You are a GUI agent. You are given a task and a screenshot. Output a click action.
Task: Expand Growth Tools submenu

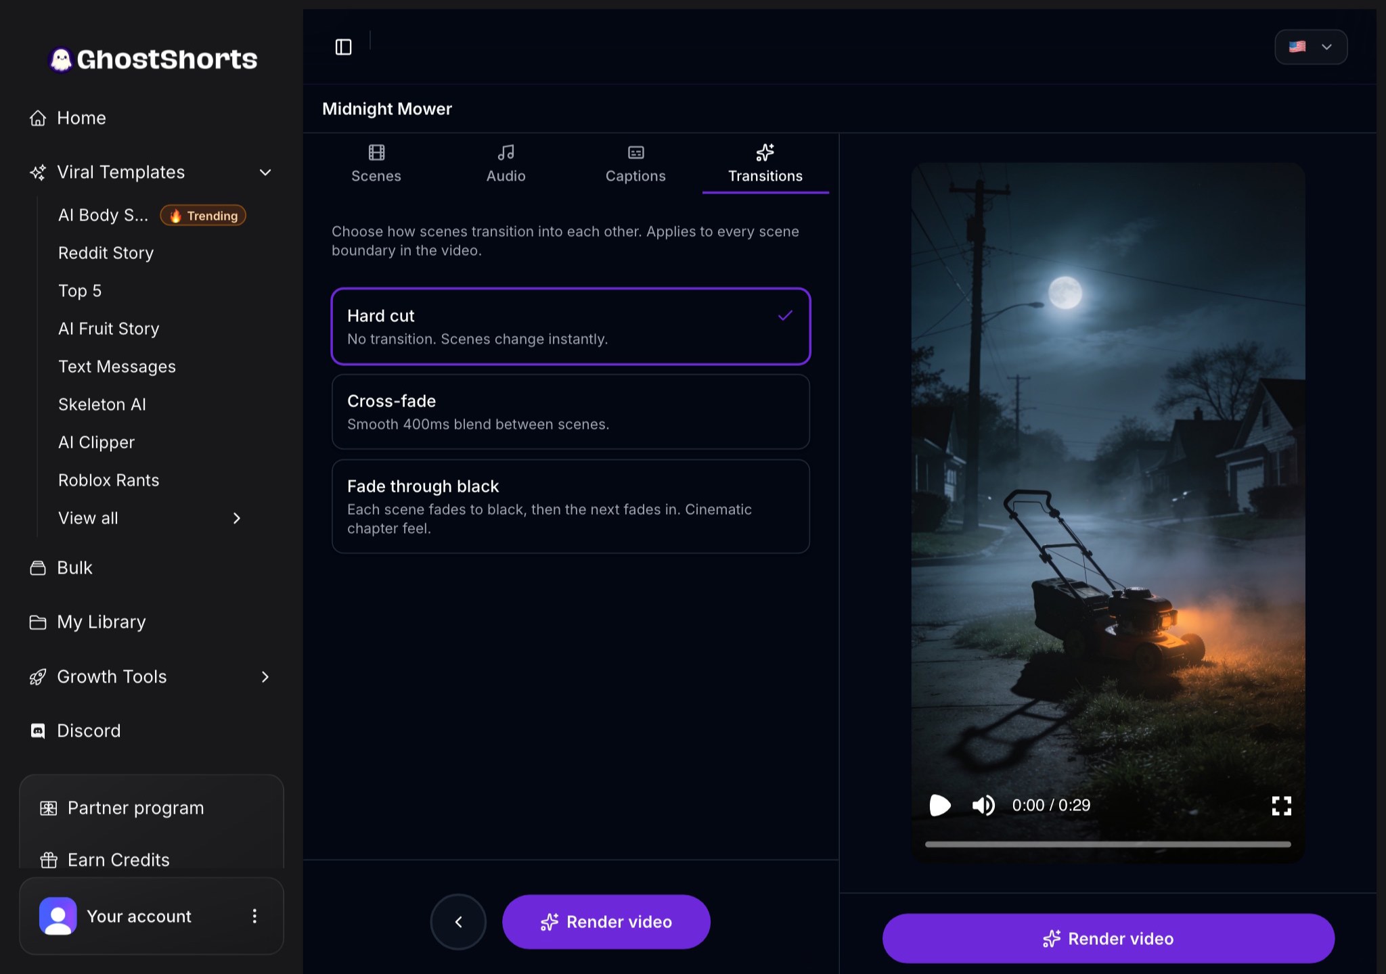265,676
